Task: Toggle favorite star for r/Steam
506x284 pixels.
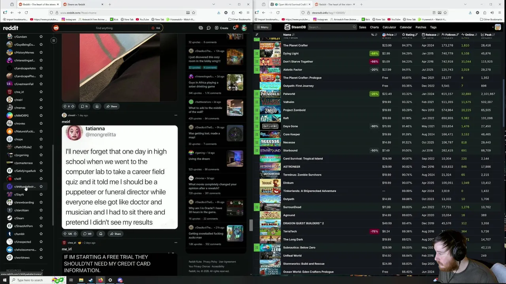Action: [x=41, y=218]
